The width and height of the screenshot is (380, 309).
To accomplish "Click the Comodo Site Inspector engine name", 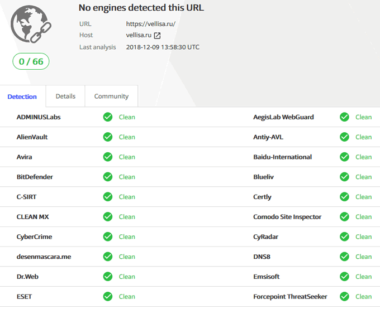I will [x=287, y=217].
